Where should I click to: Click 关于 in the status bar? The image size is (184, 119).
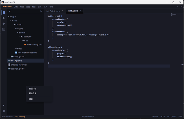(180, 117)
